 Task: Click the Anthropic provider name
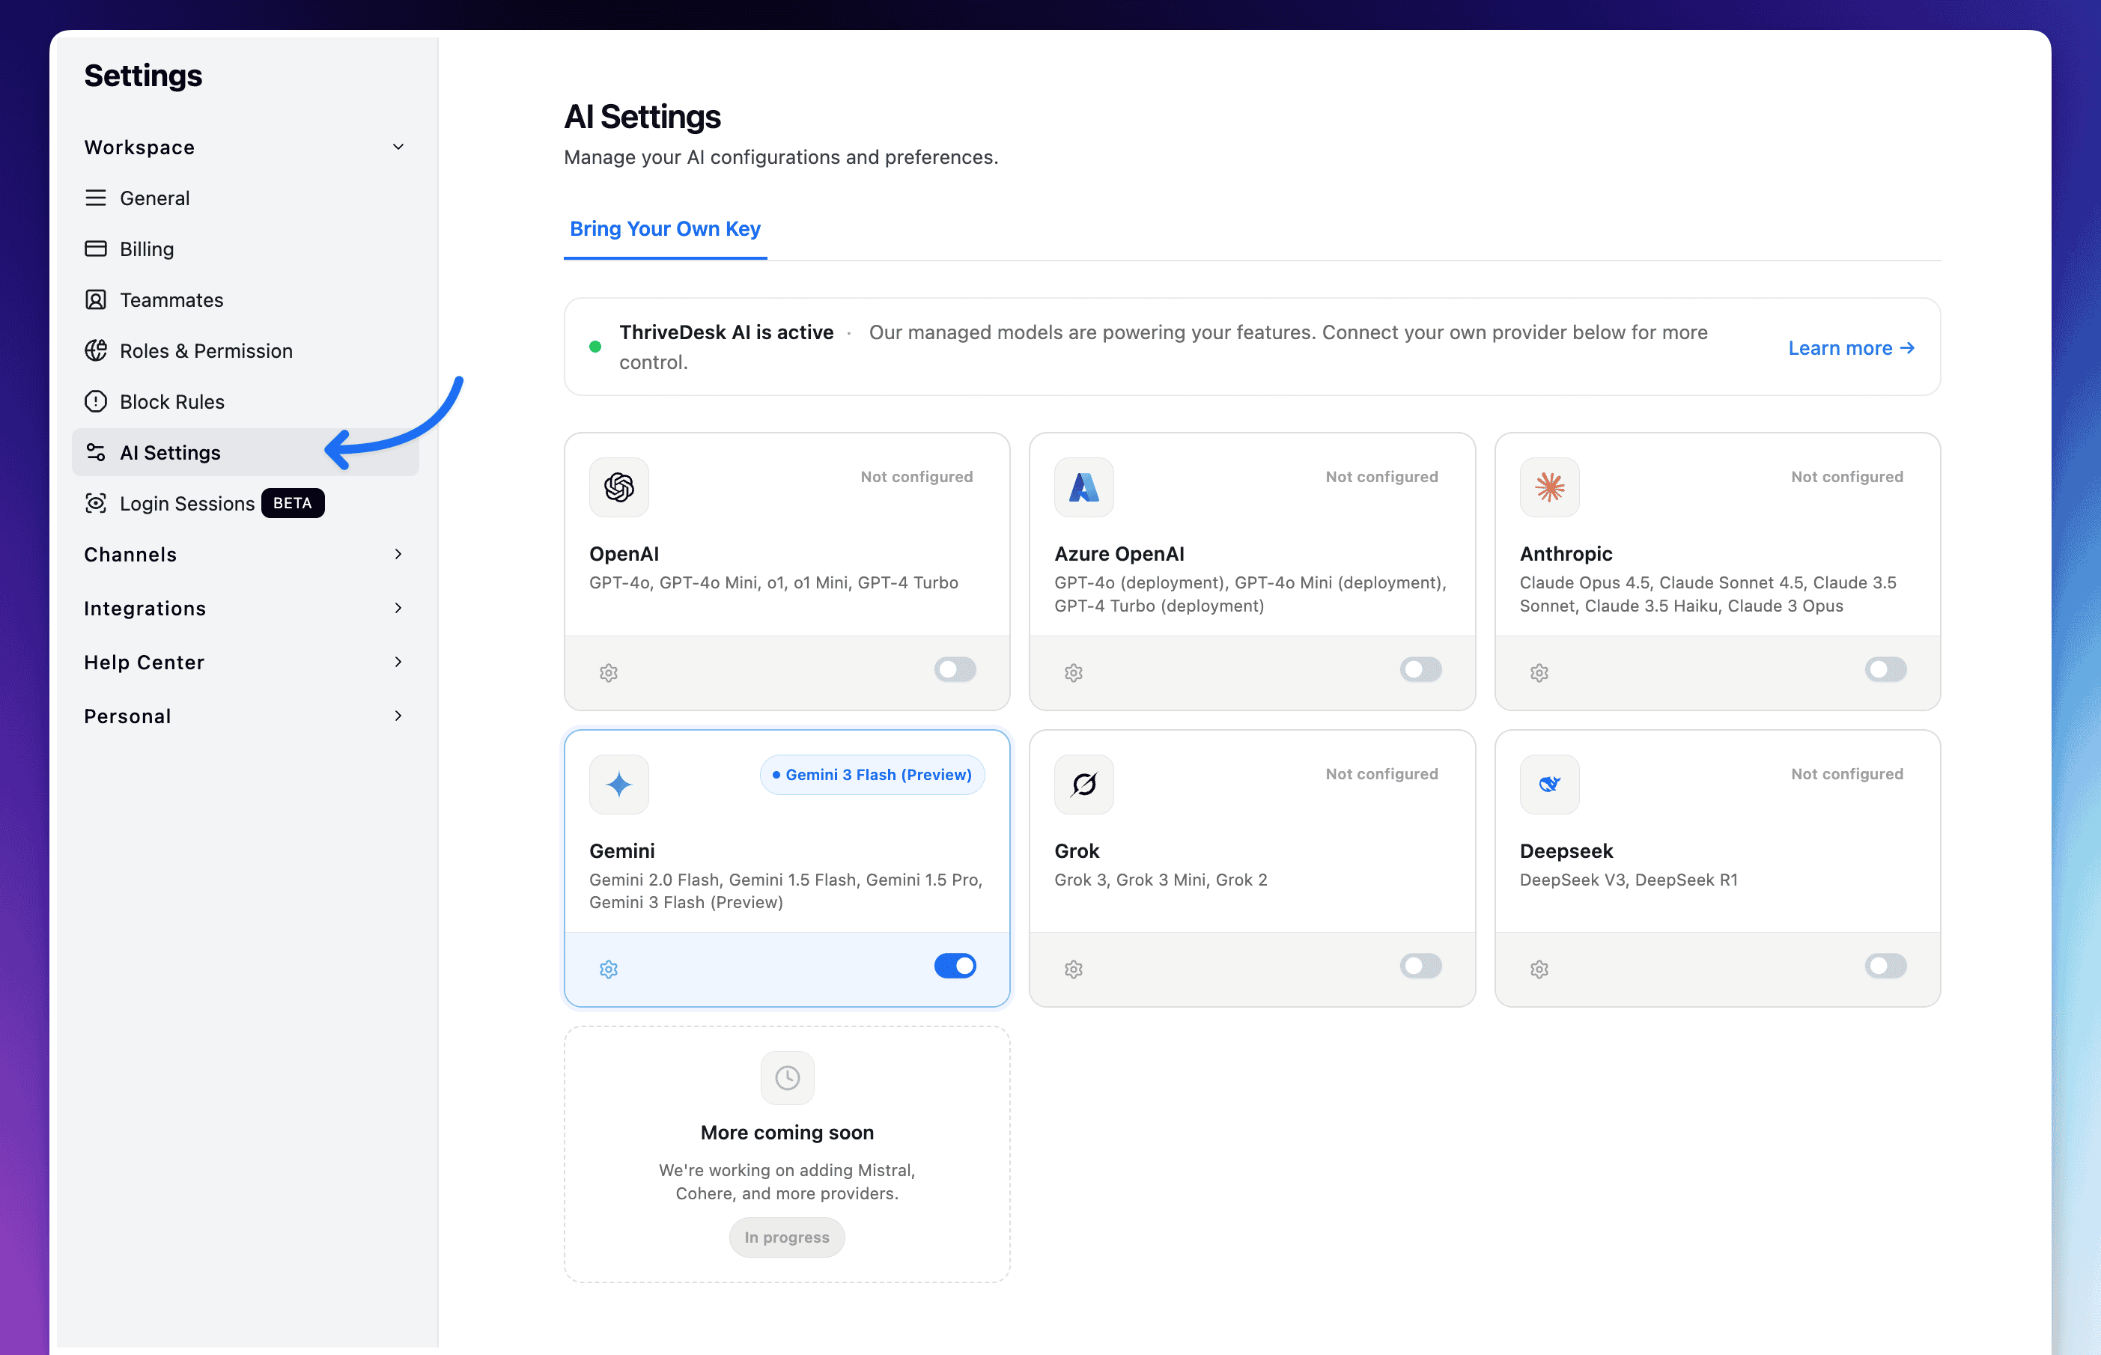tap(1566, 553)
